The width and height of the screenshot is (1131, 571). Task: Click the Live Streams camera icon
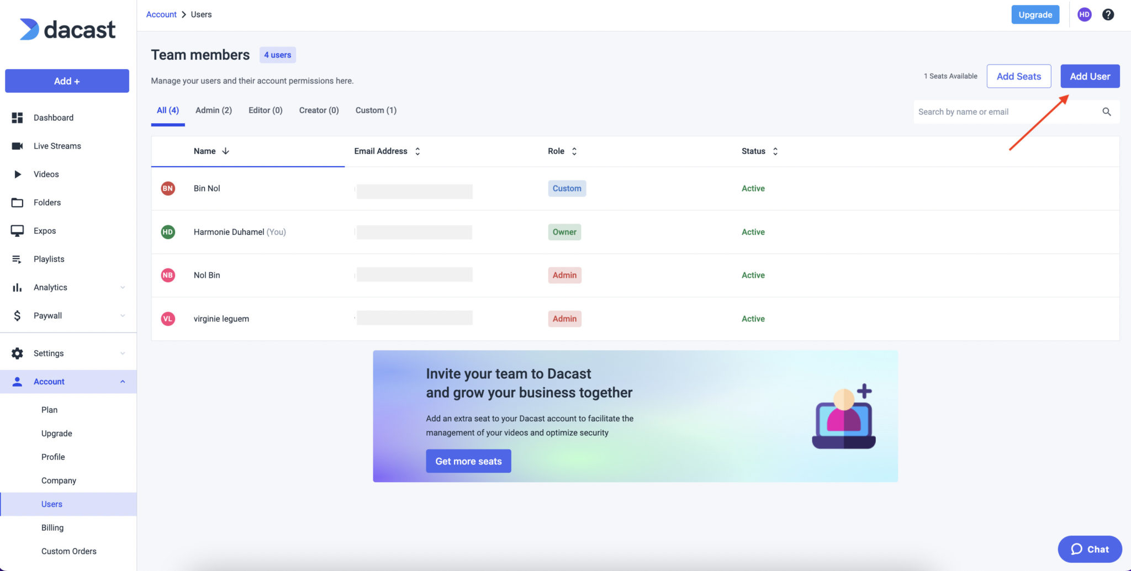click(x=17, y=146)
